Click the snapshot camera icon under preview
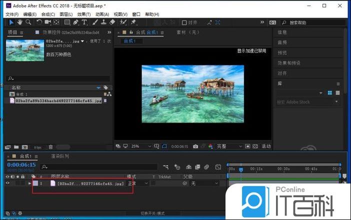The width and height of the screenshot is (351, 220). click(x=195, y=146)
